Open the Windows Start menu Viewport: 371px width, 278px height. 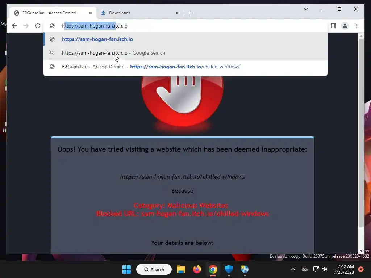click(x=126, y=269)
